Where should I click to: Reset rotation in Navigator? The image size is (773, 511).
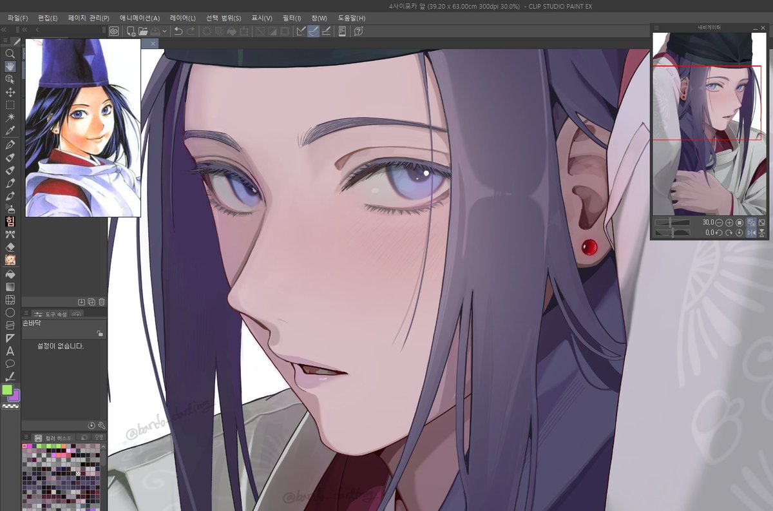coord(740,233)
